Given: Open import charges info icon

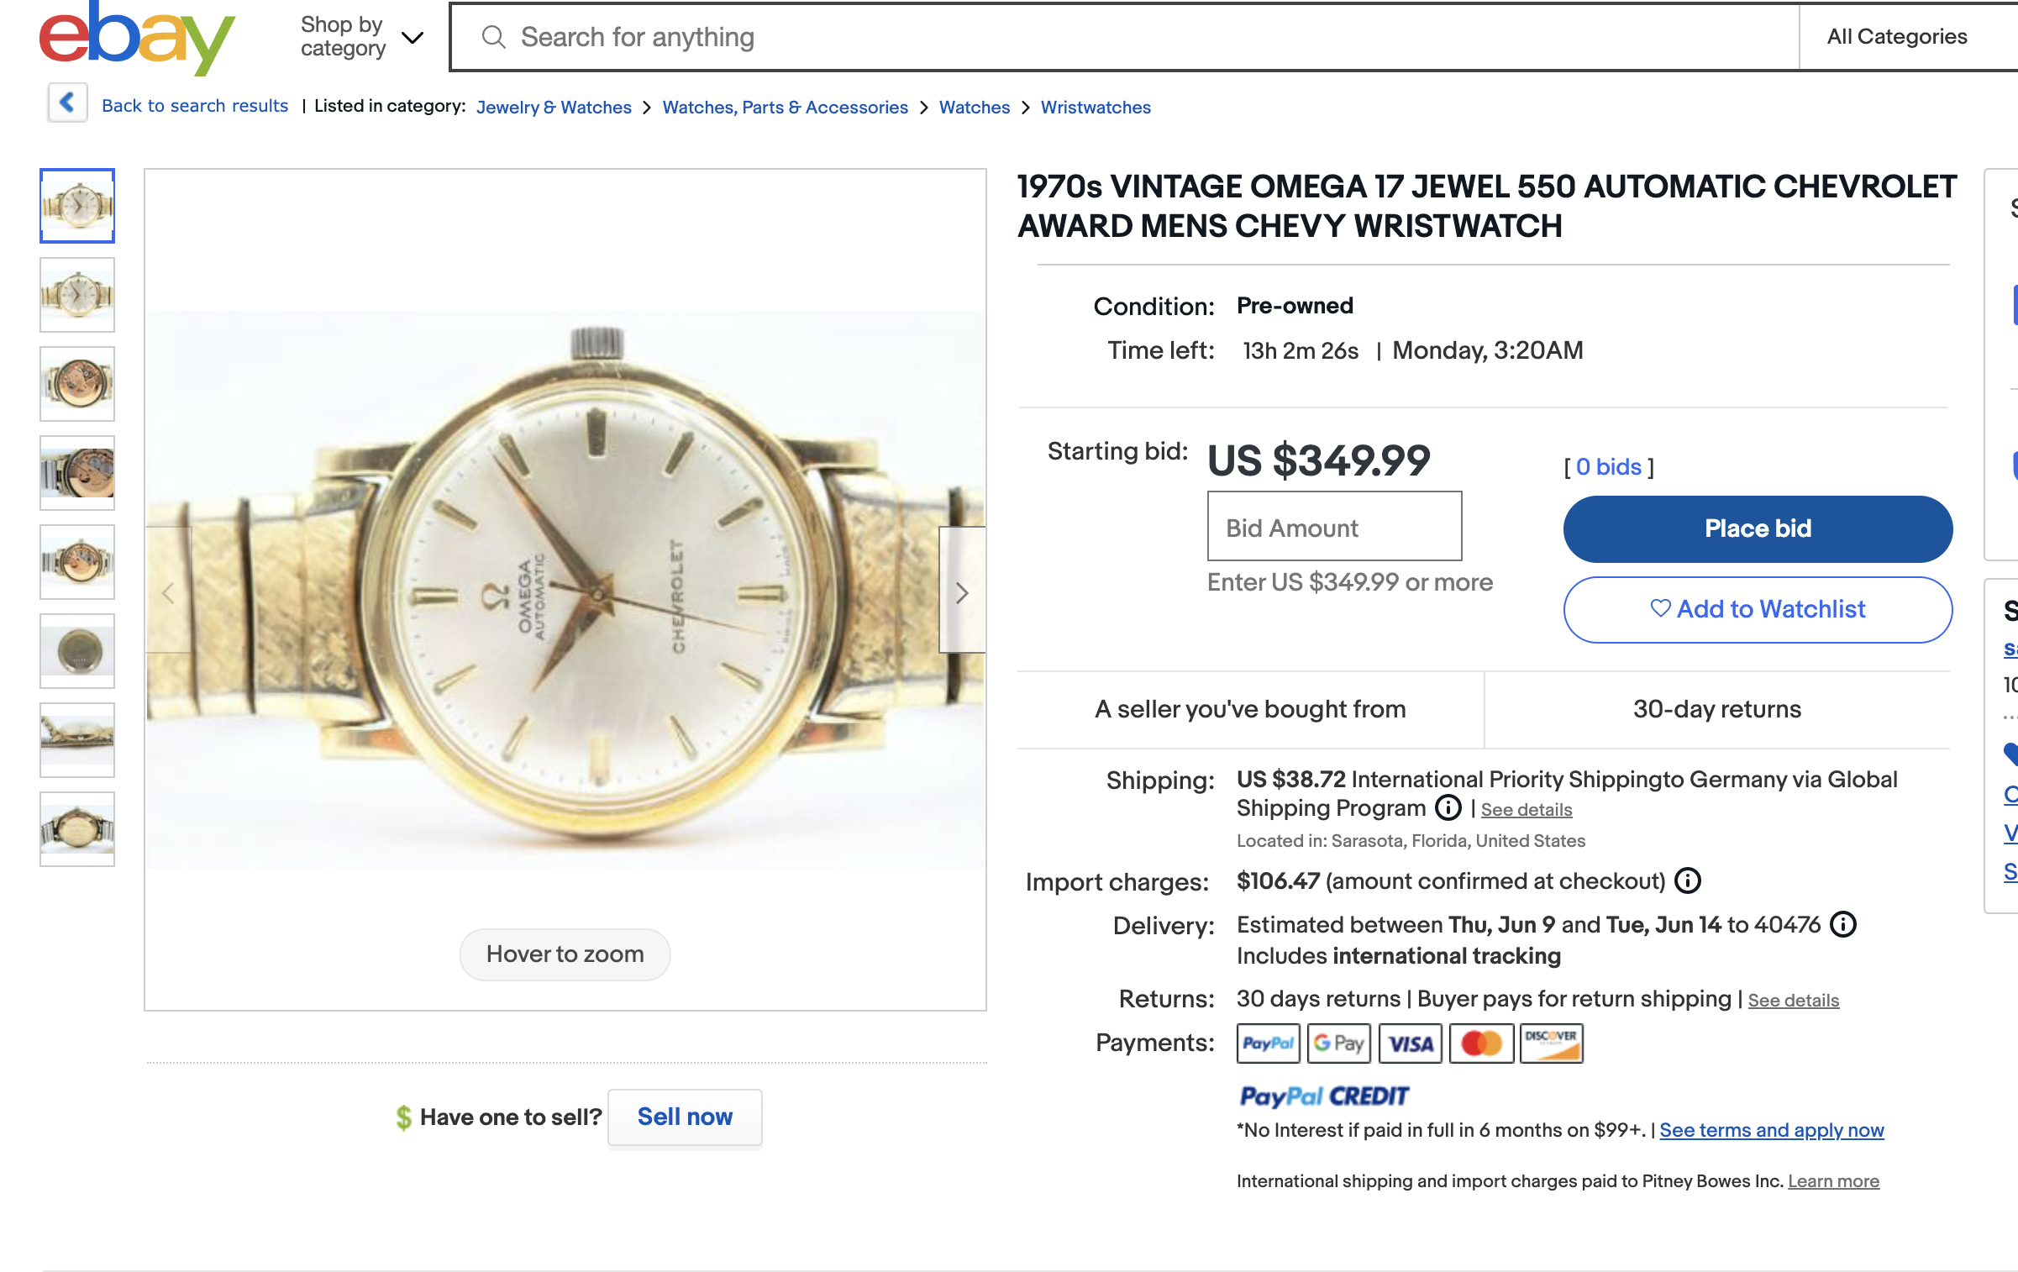Looking at the screenshot, I should (1687, 880).
